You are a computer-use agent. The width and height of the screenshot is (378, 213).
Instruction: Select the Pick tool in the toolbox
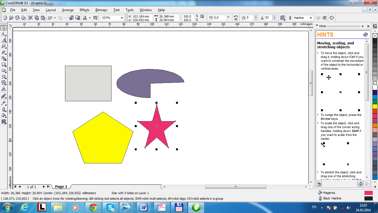pos(4,28)
